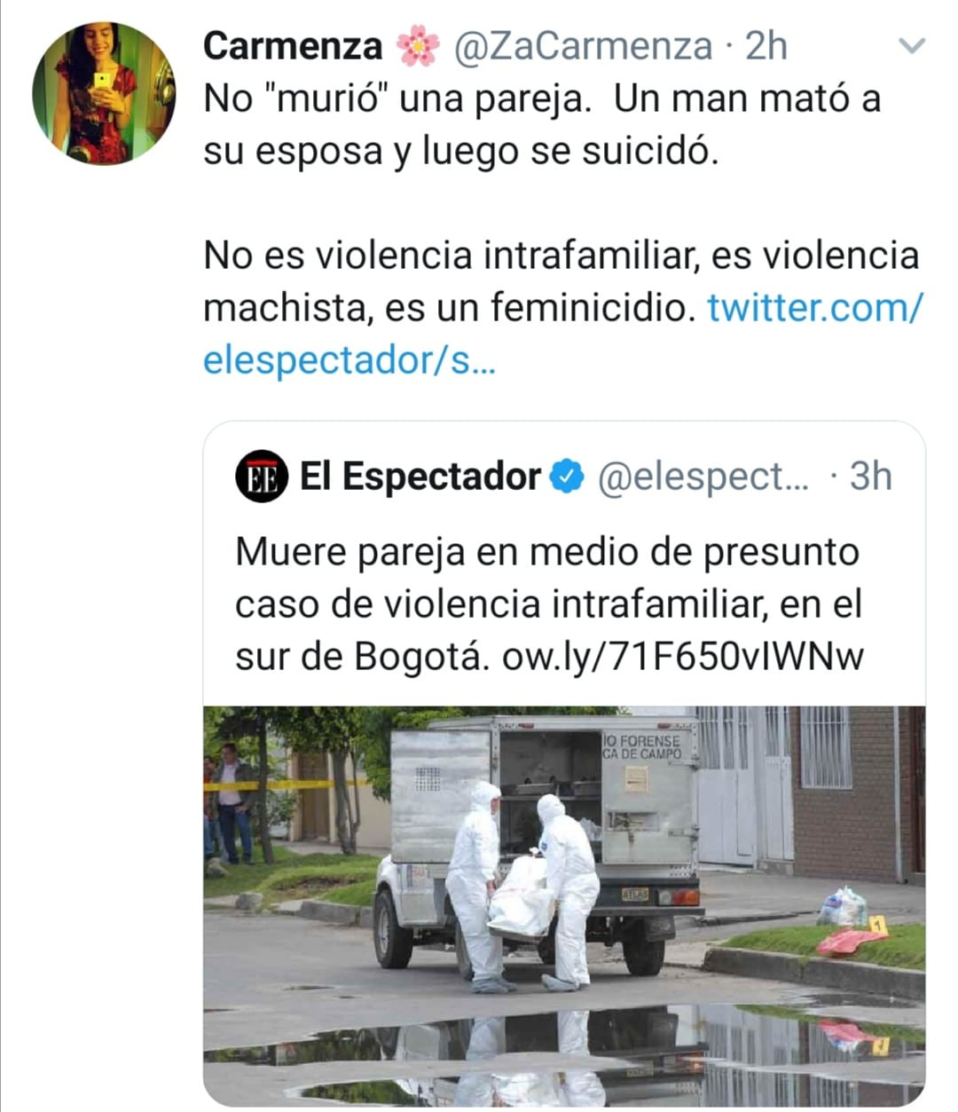Click the El Espectador logo avatar

262,477
